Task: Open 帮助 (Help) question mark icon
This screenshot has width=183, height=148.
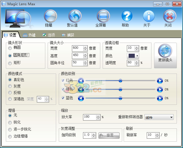Action: pos(127,16)
